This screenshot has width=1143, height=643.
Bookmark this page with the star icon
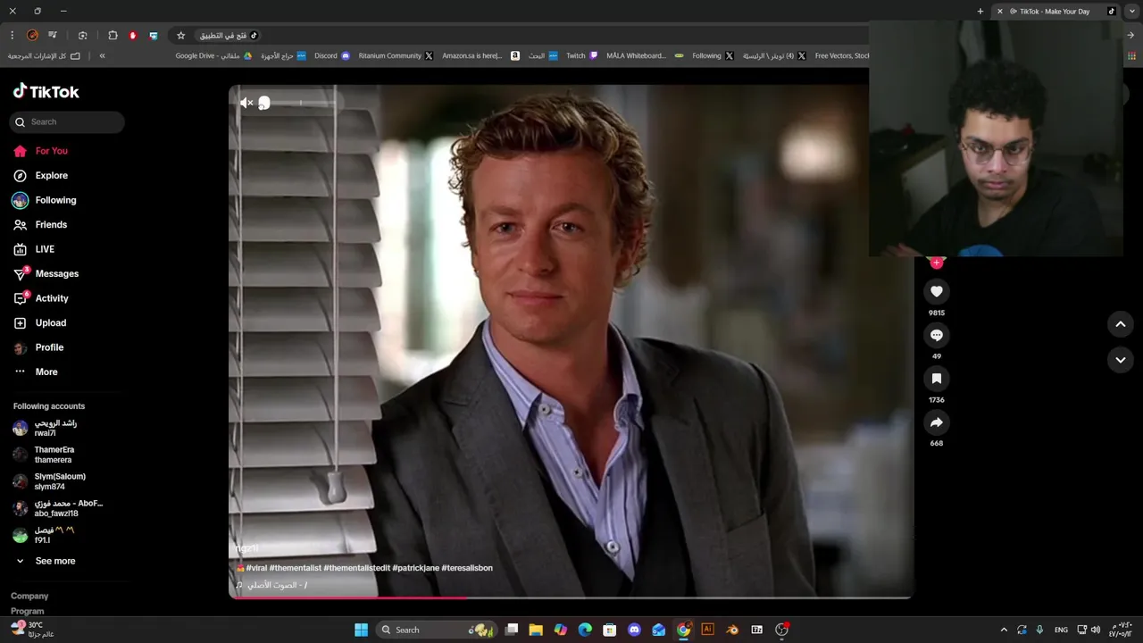click(180, 36)
